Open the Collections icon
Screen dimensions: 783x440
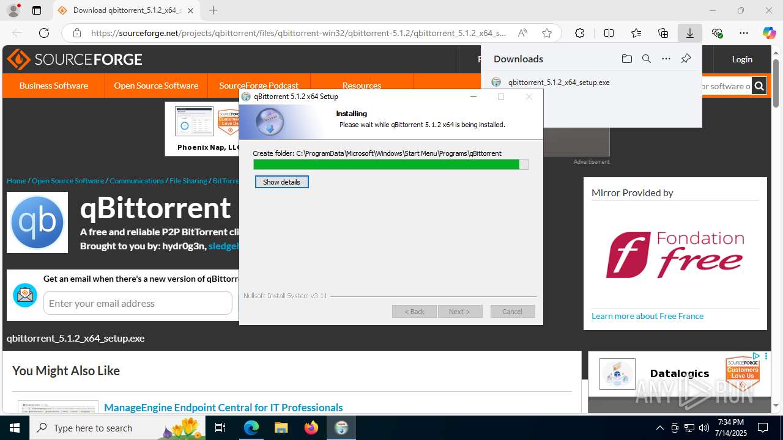[663, 33]
